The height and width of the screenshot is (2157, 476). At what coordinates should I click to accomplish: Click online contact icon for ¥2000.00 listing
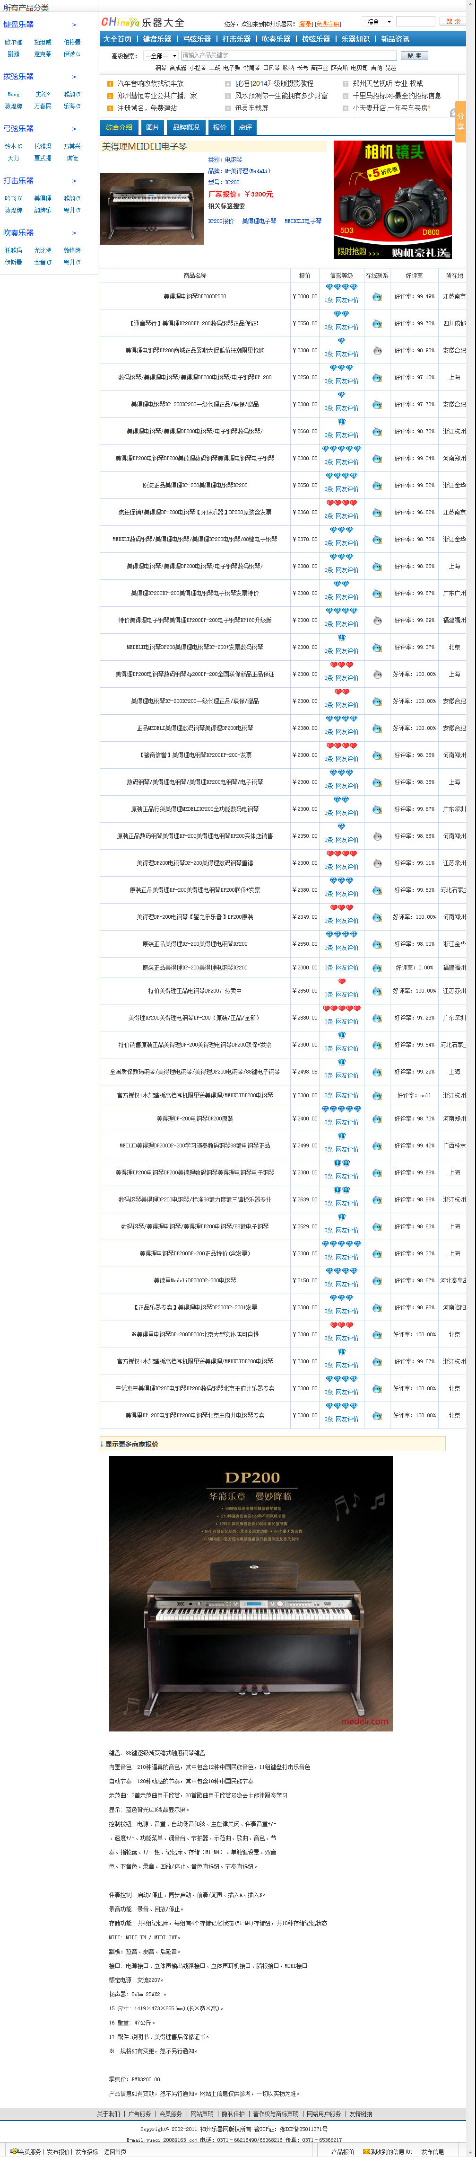tap(376, 296)
